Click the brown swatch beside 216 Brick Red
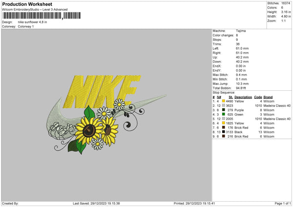 point(224,136)
